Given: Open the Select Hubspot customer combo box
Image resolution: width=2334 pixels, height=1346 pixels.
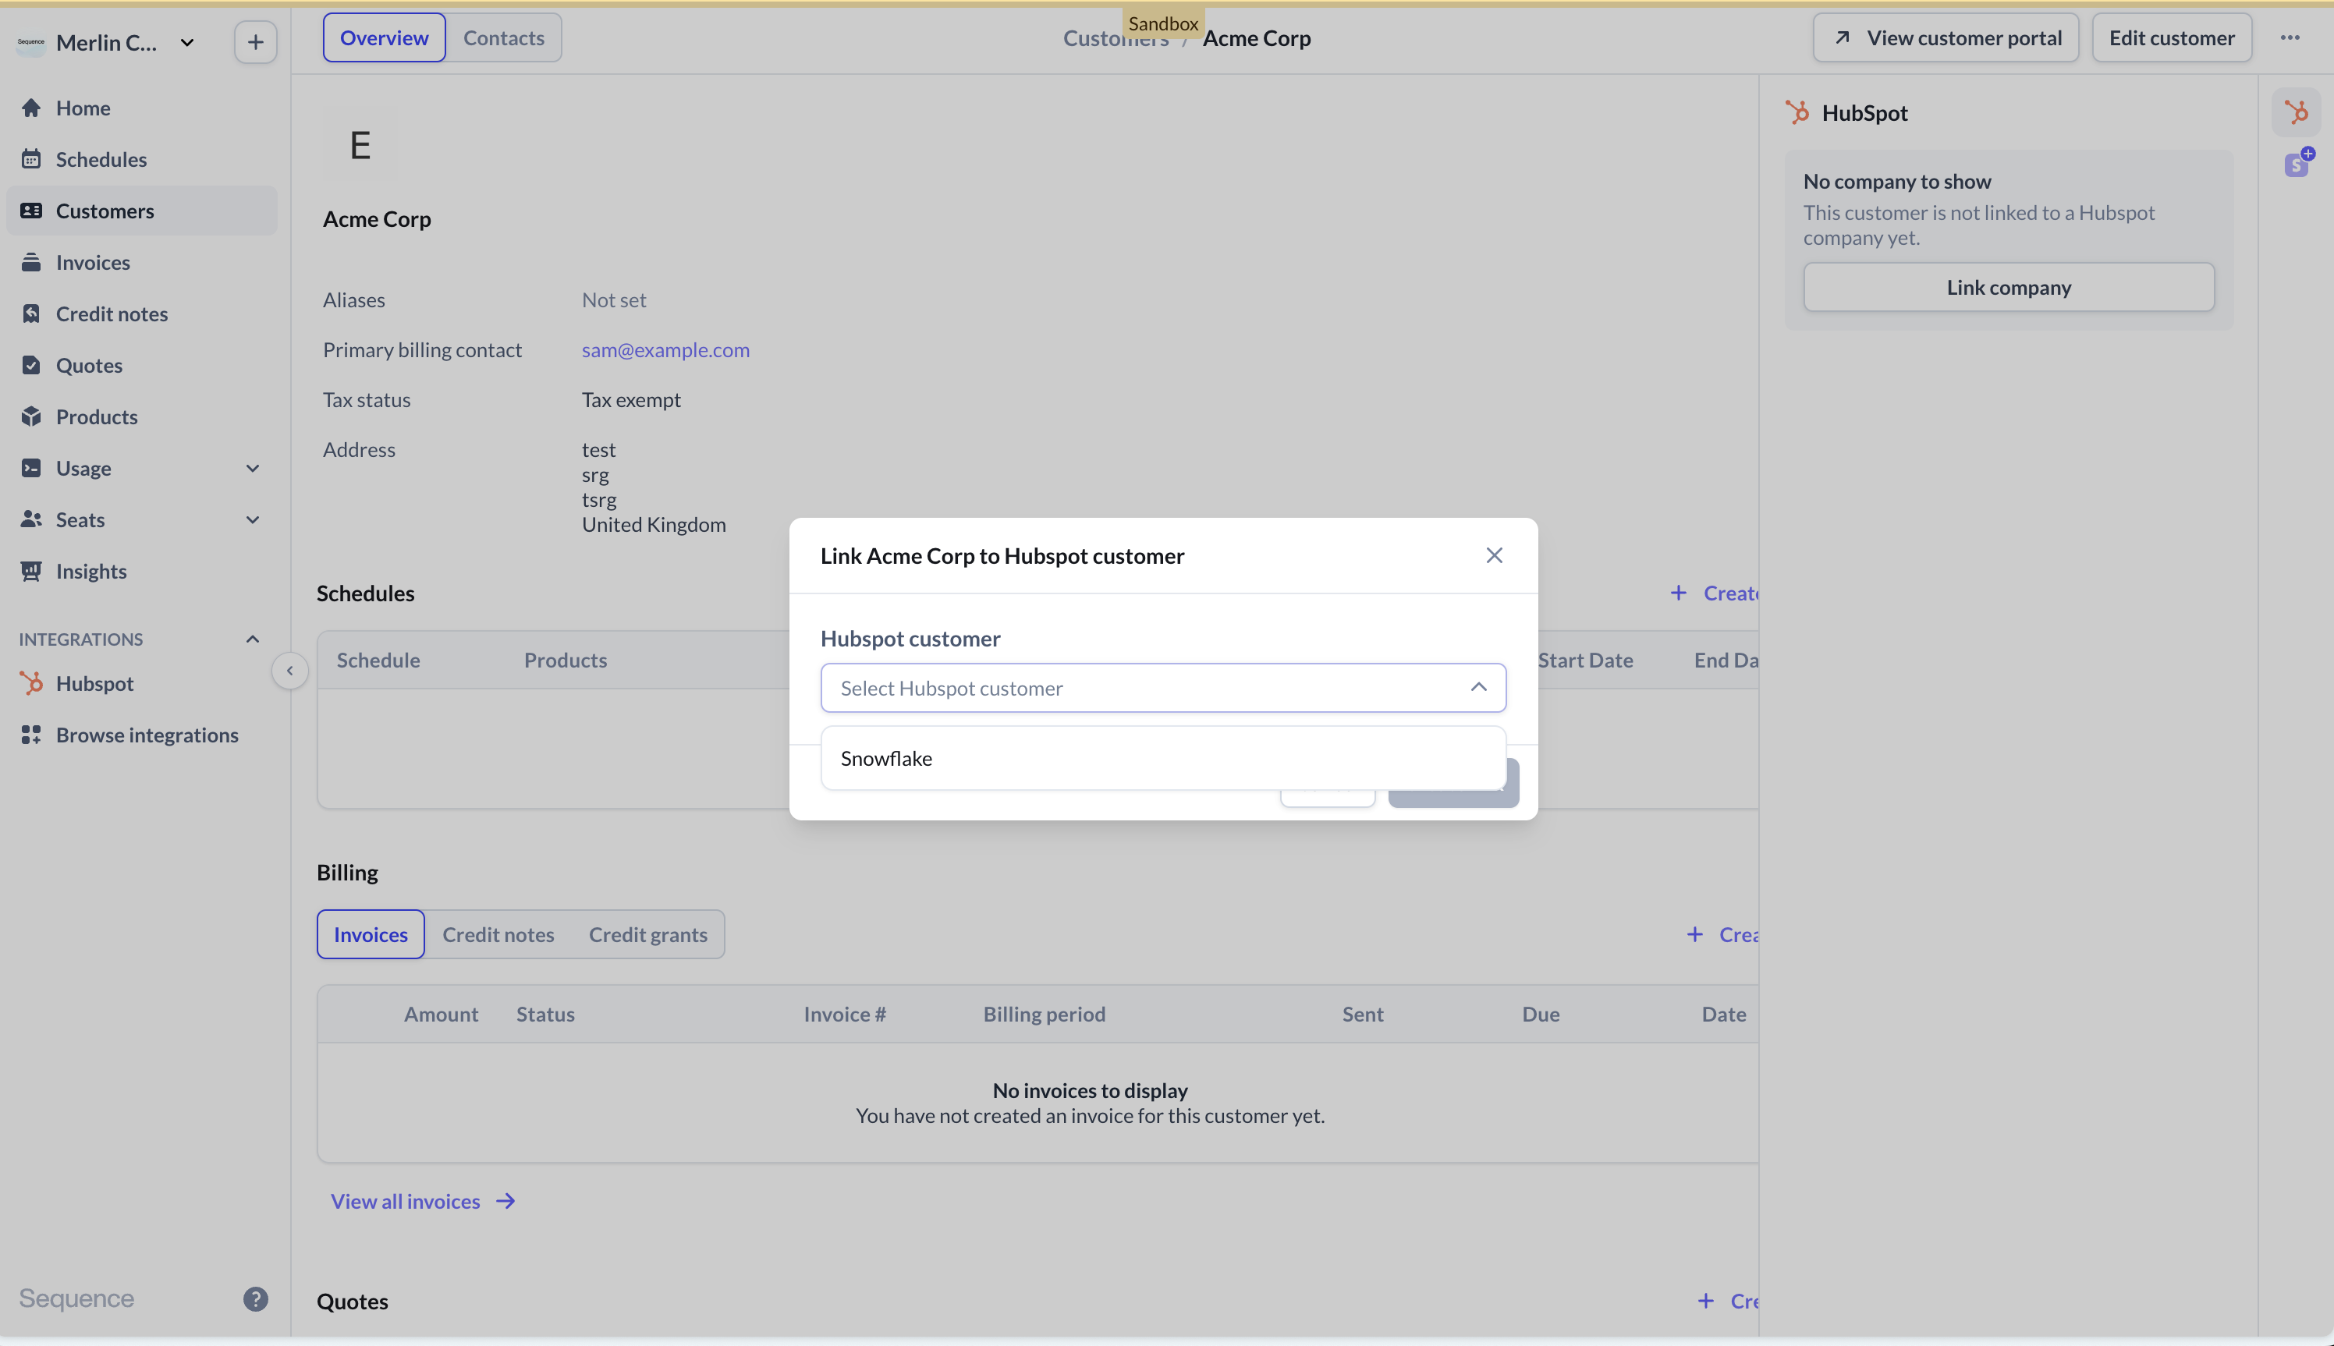Looking at the screenshot, I should [1162, 688].
